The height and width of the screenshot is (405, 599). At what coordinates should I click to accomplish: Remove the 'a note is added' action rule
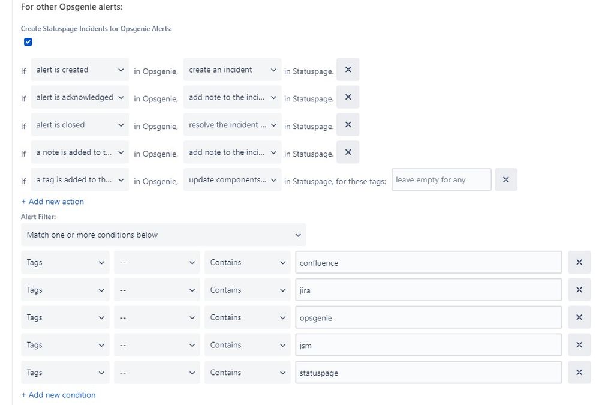click(x=348, y=152)
